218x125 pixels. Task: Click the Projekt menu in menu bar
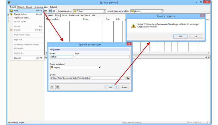13,7
